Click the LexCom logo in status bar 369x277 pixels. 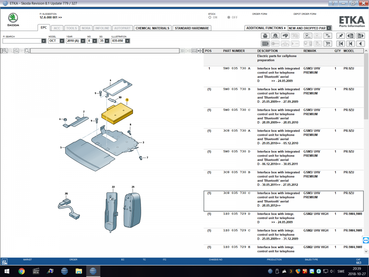pyautogui.click(x=4, y=261)
